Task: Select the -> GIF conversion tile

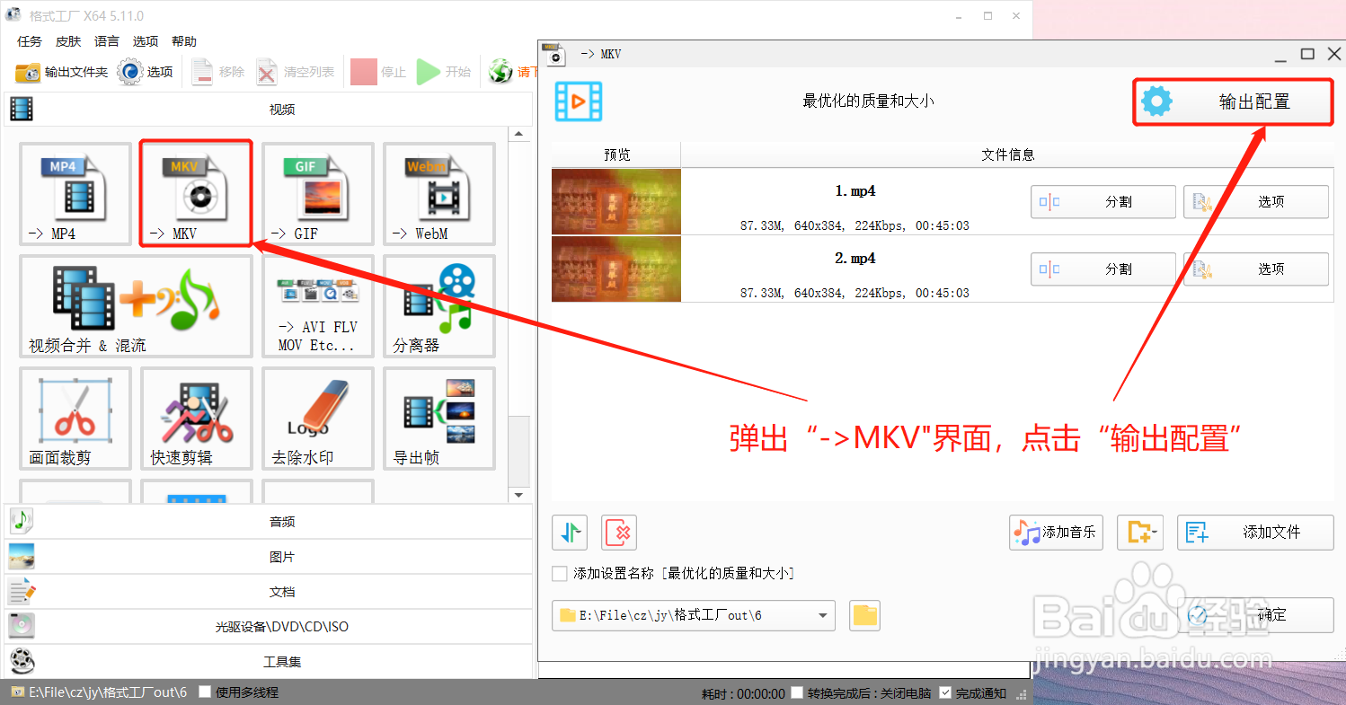Action: pos(317,193)
